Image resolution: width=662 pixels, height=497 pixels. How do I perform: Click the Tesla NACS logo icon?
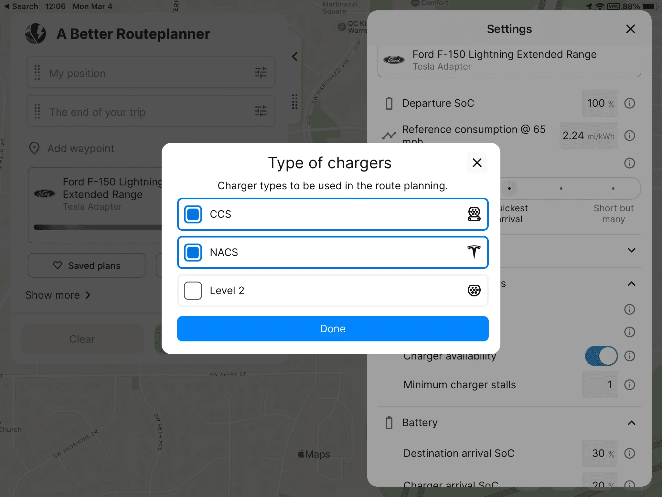point(474,252)
